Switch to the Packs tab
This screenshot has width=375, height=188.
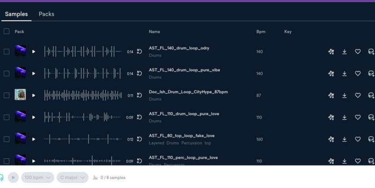[46, 14]
